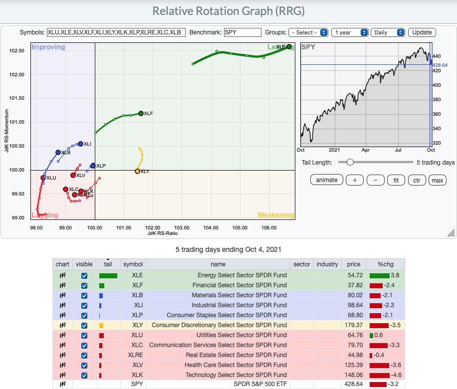Click the XLU red dot on the graph

pyautogui.click(x=43, y=178)
